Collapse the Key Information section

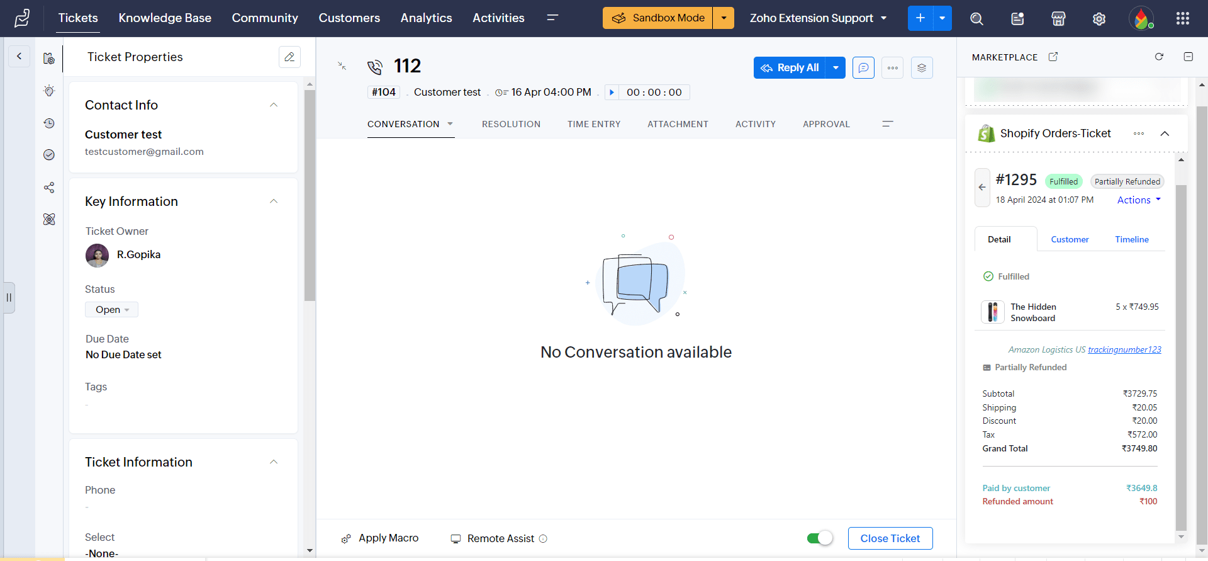[274, 201]
